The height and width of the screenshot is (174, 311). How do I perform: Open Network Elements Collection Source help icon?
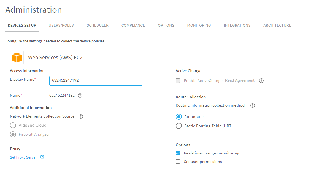pos(81,116)
